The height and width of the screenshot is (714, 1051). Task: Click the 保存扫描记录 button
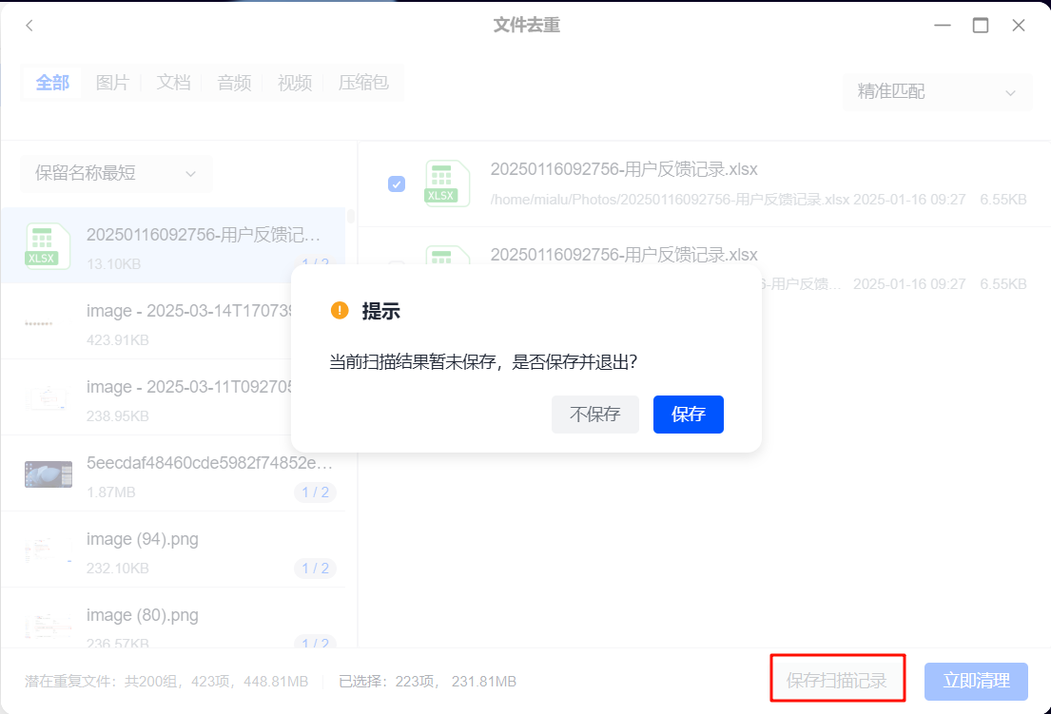click(836, 681)
